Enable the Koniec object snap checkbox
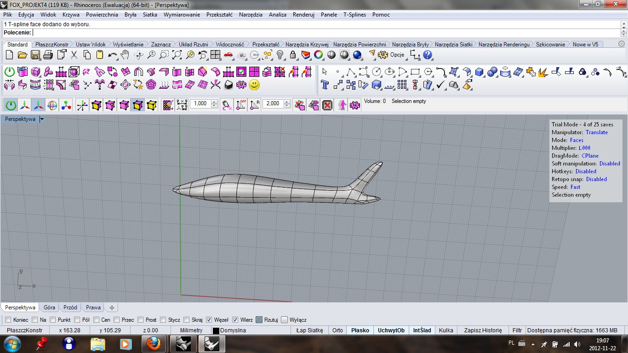The image size is (628, 353). 8,320
